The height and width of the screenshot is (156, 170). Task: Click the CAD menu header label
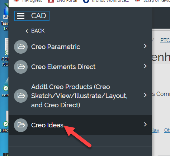click(39, 16)
